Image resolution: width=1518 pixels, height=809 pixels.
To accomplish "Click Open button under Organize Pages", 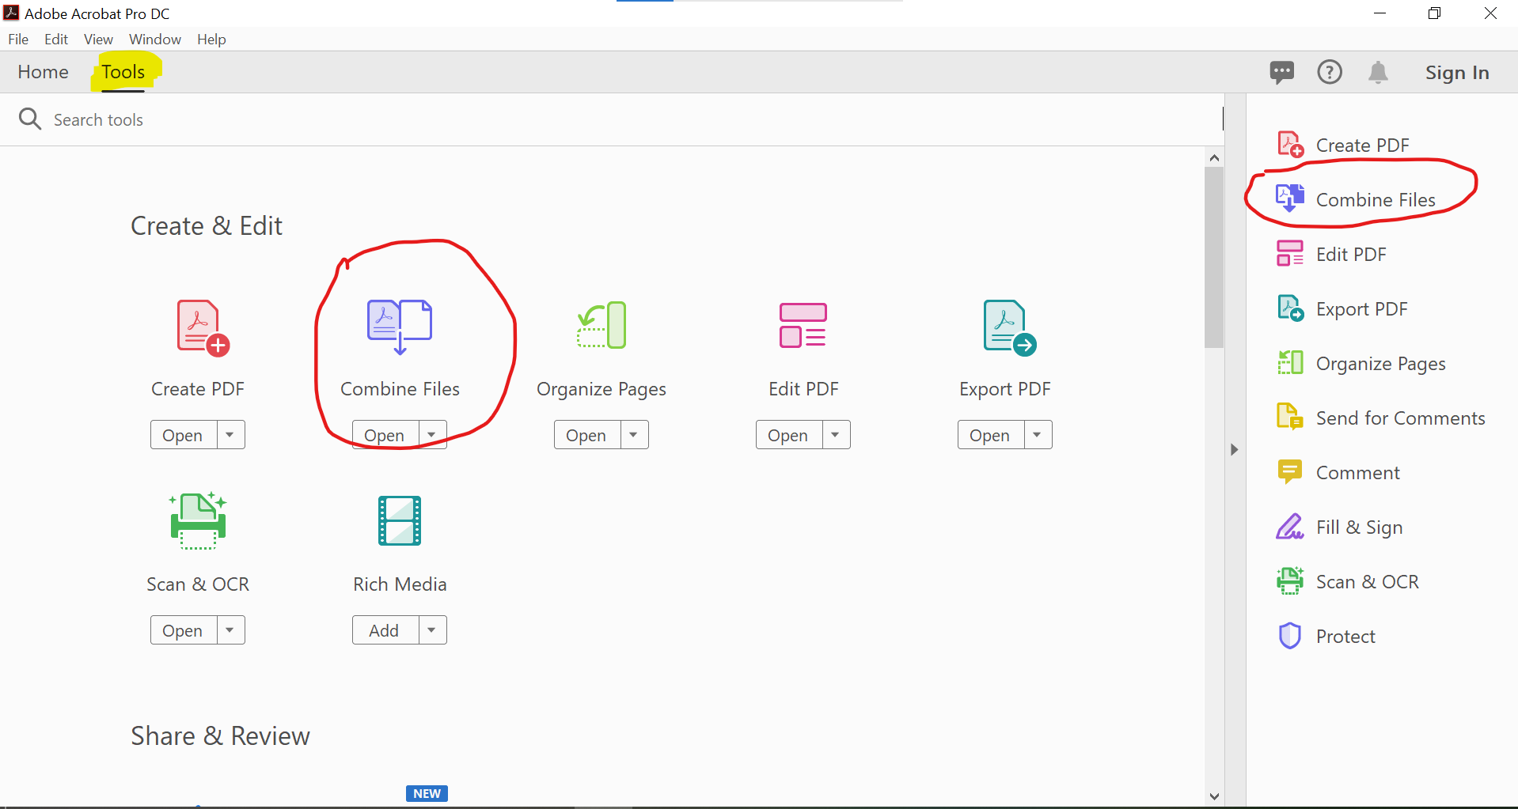I will click(x=586, y=435).
